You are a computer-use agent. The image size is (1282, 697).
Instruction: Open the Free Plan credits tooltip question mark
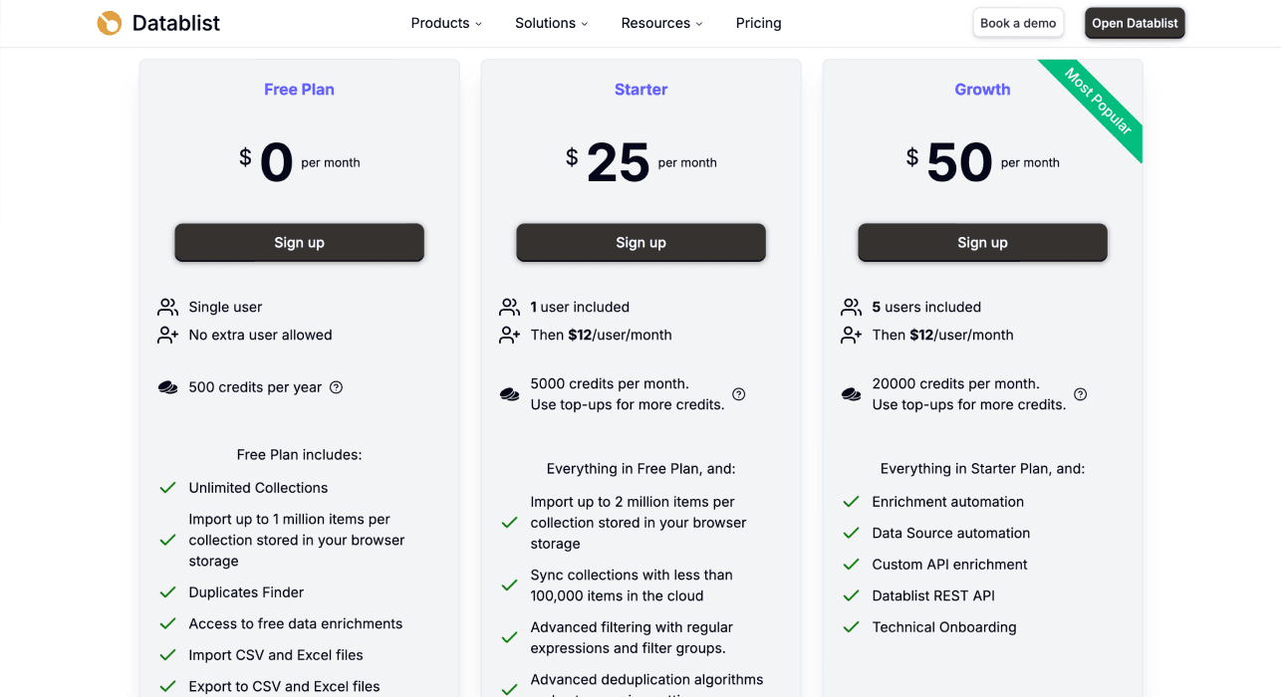[336, 387]
